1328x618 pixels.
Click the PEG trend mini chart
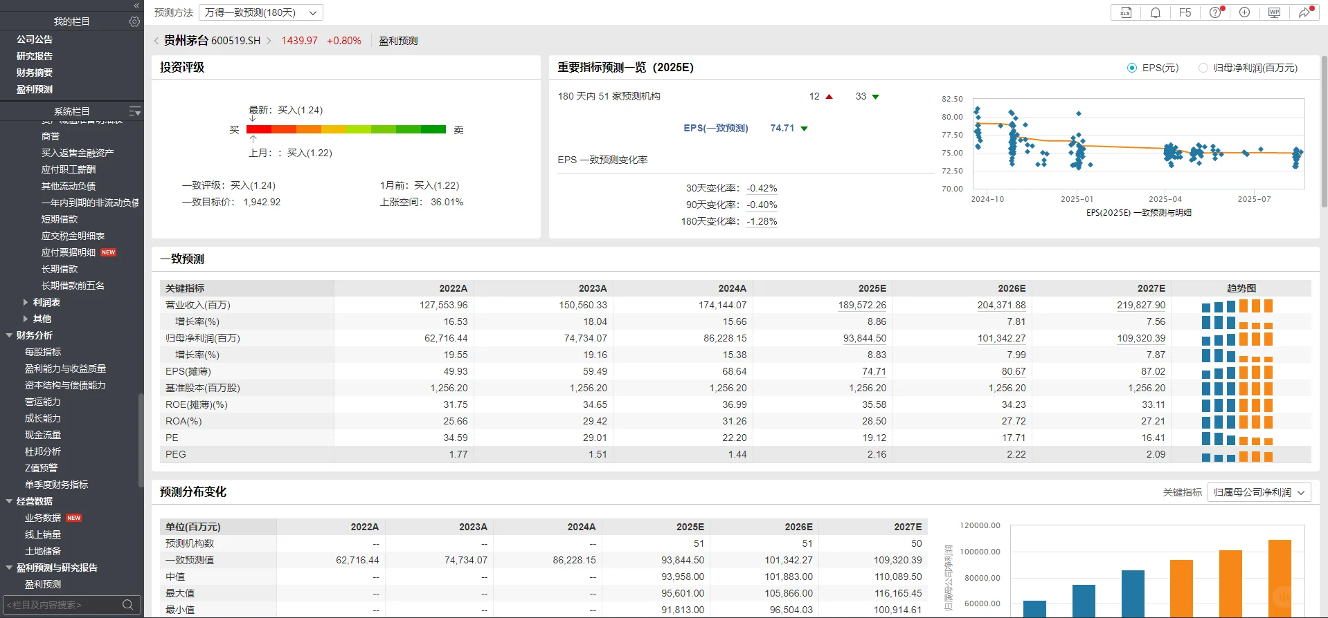point(1237,455)
